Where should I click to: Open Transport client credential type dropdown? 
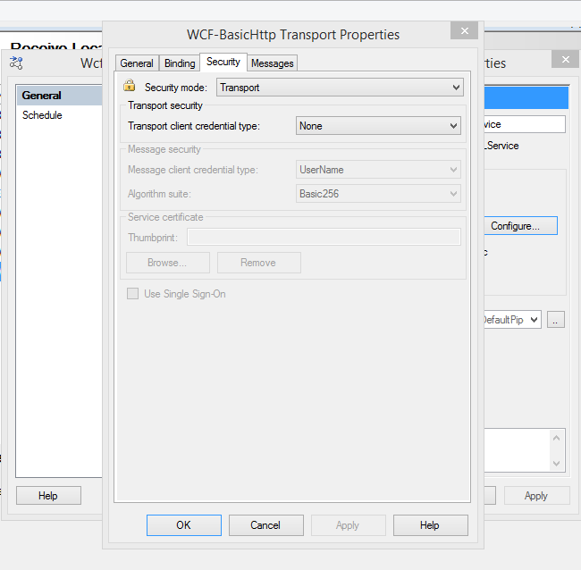click(378, 126)
